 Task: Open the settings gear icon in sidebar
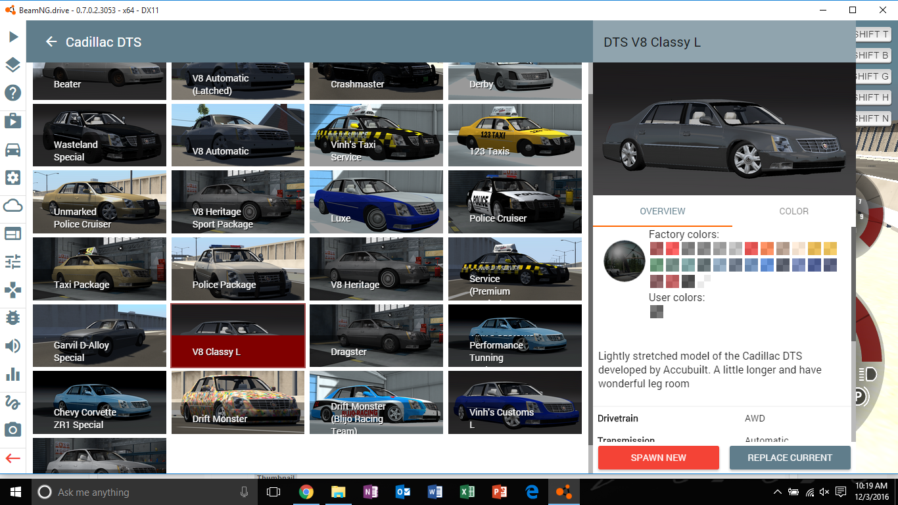click(x=12, y=178)
